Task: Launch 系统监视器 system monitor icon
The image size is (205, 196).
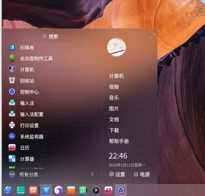Action: 12,136
